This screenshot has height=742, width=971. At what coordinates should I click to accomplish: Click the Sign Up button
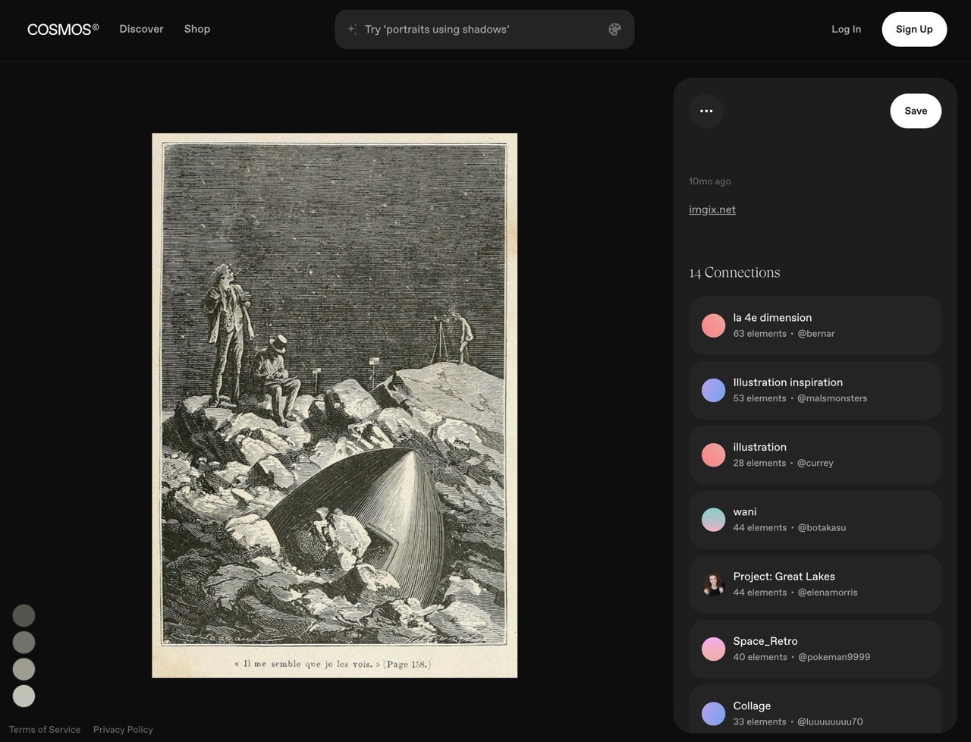(914, 30)
